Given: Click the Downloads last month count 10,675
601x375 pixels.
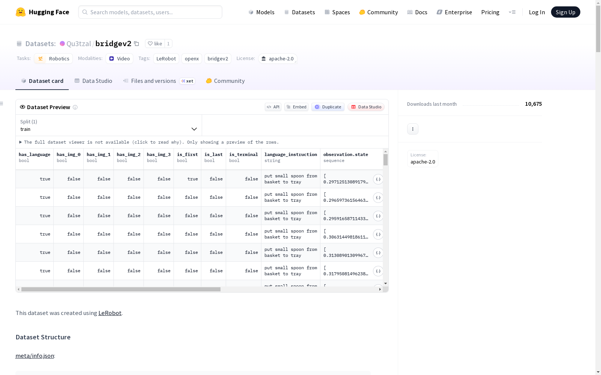Looking at the screenshot, I should click(x=533, y=104).
